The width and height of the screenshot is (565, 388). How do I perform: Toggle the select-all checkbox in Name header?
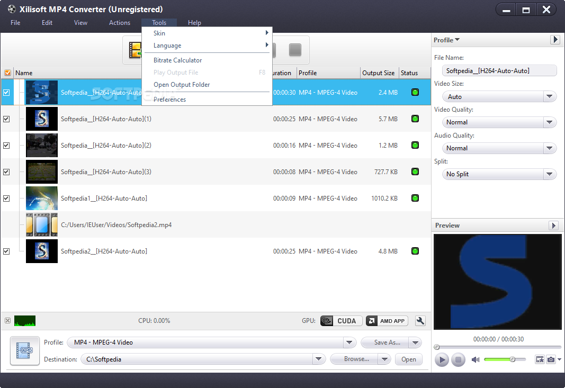pos(7,73)
